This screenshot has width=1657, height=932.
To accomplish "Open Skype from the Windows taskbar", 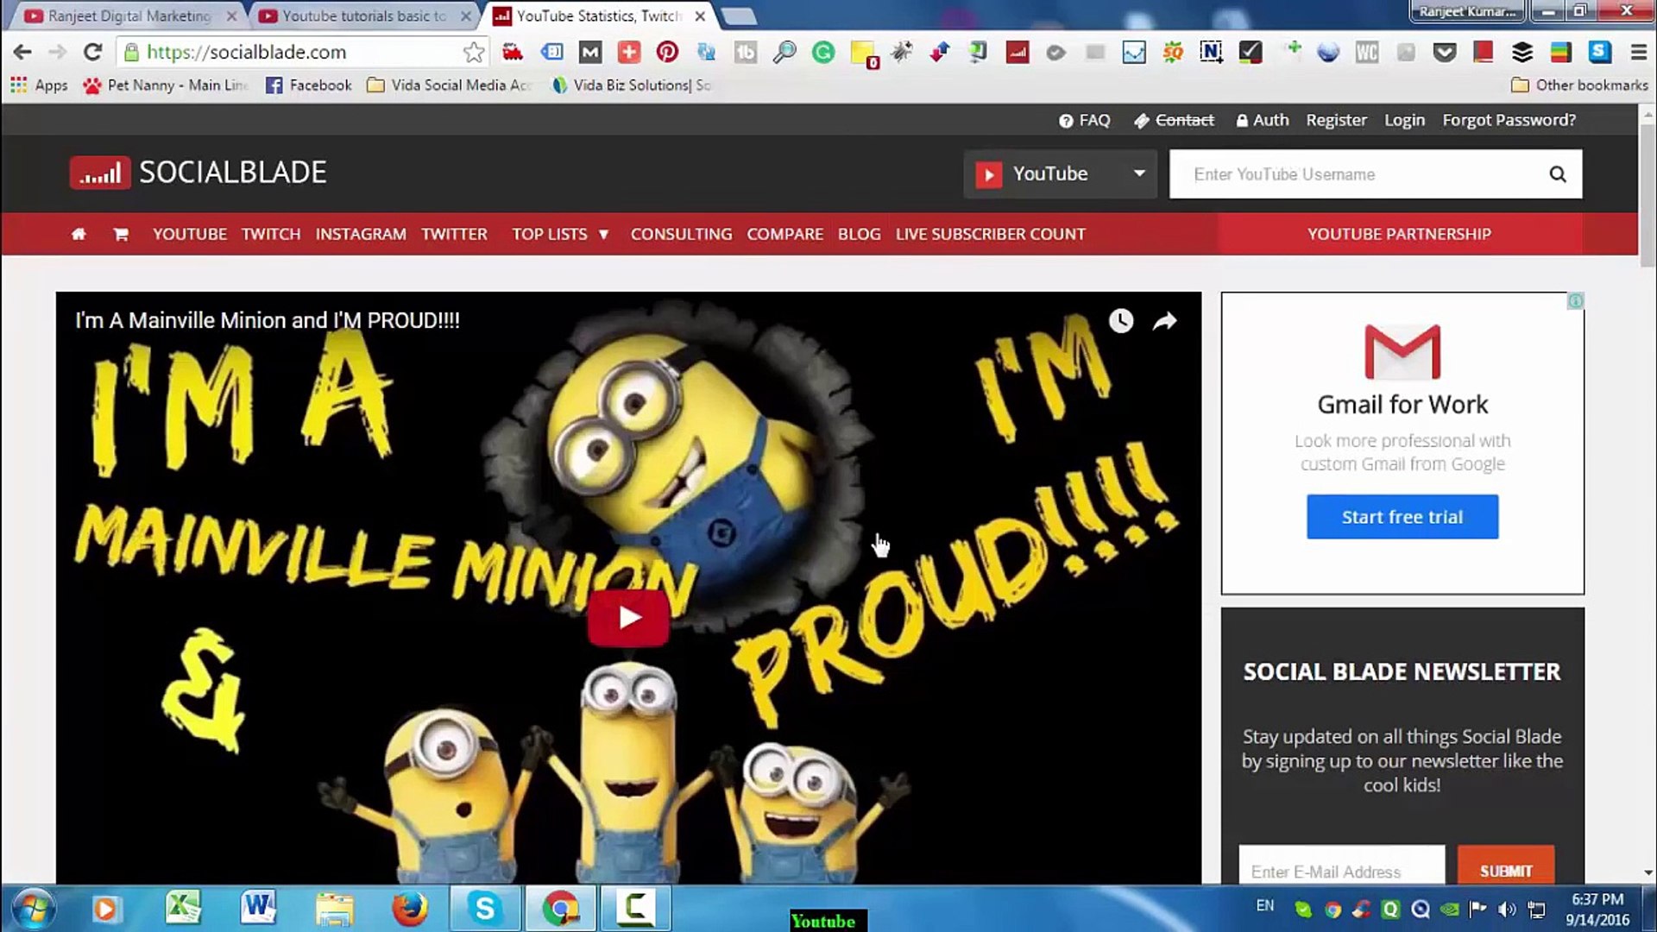I will point(485,908).
